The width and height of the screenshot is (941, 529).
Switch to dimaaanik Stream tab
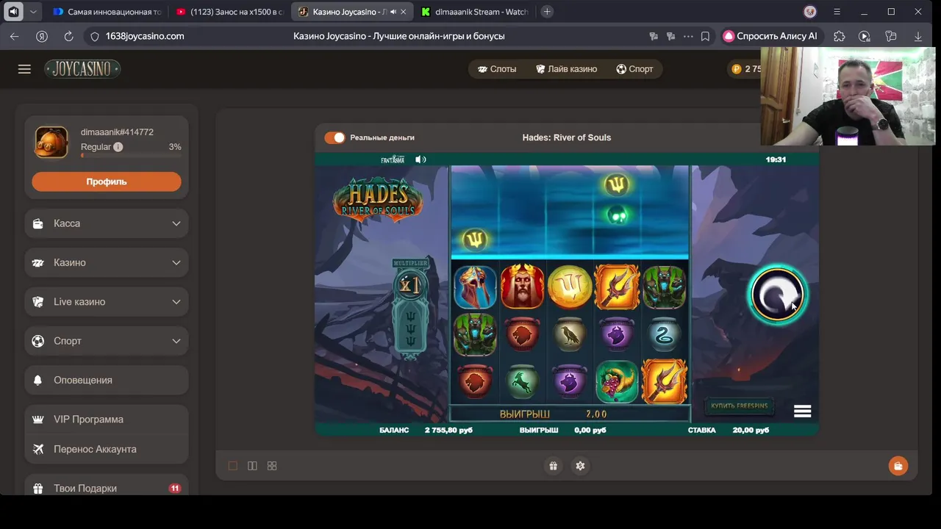(476, 12)
